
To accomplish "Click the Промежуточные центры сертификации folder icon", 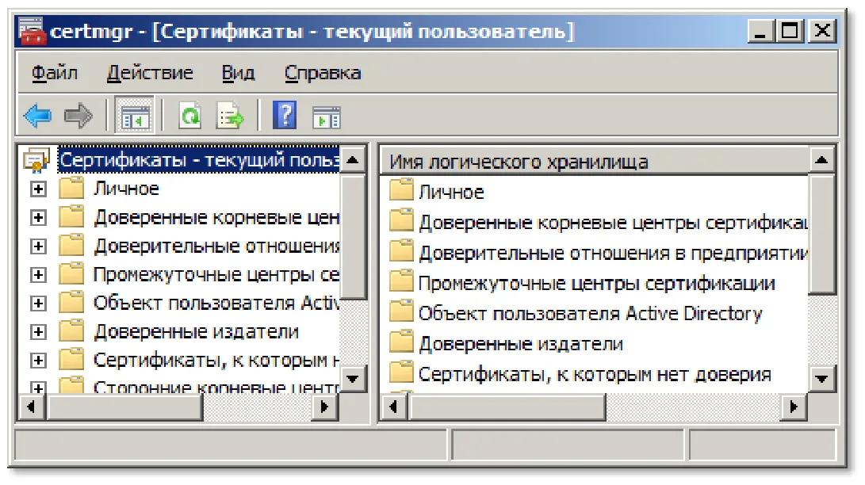I will pos(401,281).
